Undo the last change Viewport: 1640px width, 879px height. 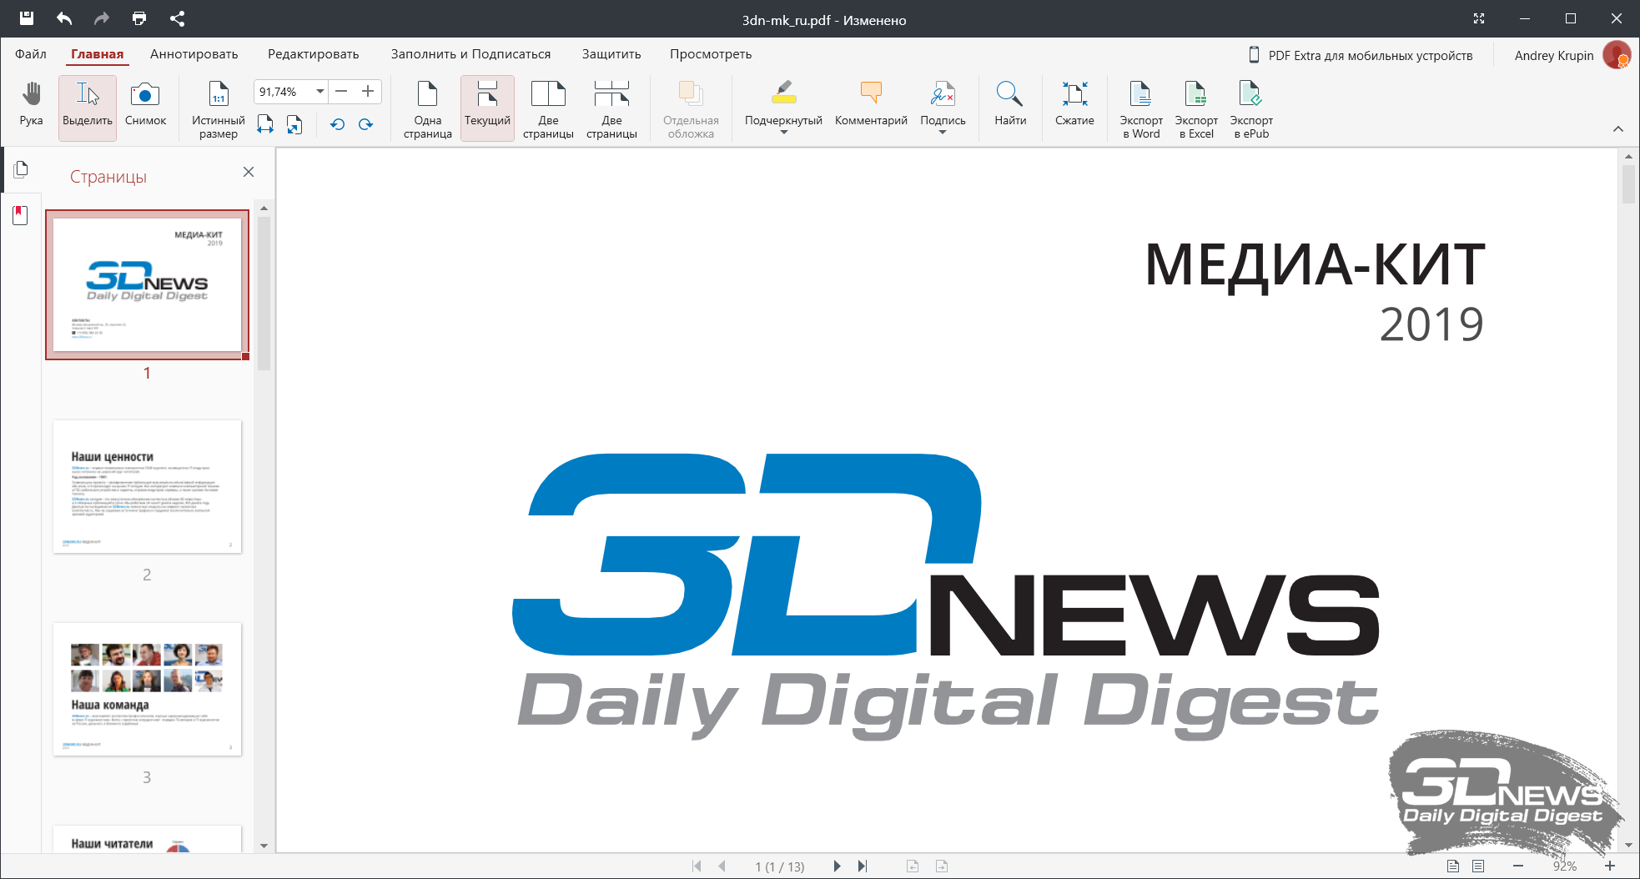pyautogui.click(x=64, y=18)
